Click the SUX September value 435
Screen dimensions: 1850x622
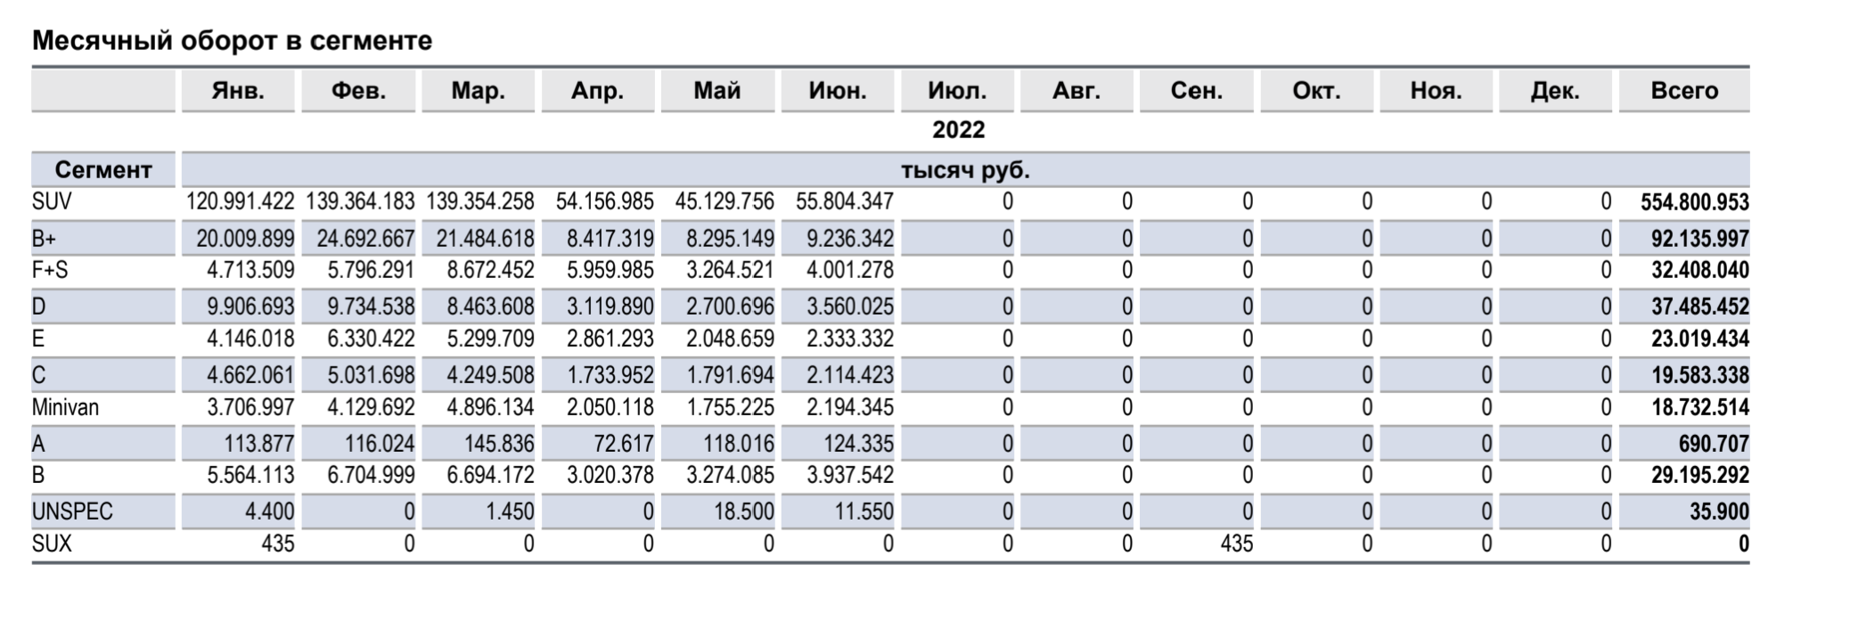(x=1236, y=544)
